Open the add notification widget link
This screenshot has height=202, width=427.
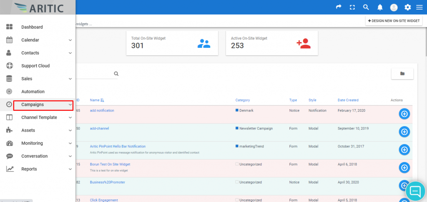pyautogui.click(x=102, y=110)
